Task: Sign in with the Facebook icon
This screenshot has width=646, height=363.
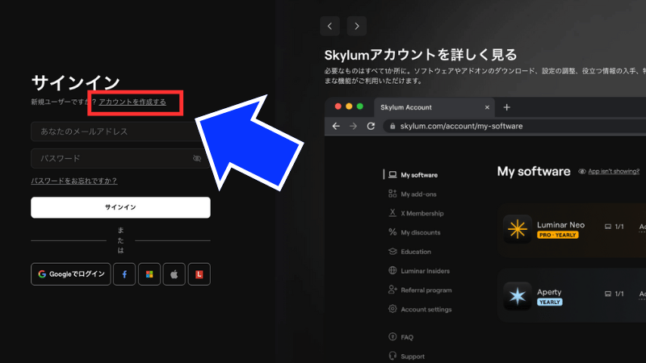Action: click(124, 274)
